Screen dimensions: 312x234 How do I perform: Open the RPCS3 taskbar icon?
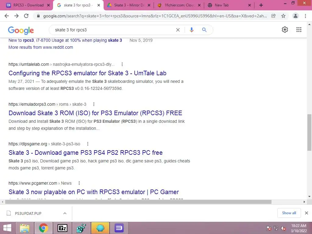[119, 228]
